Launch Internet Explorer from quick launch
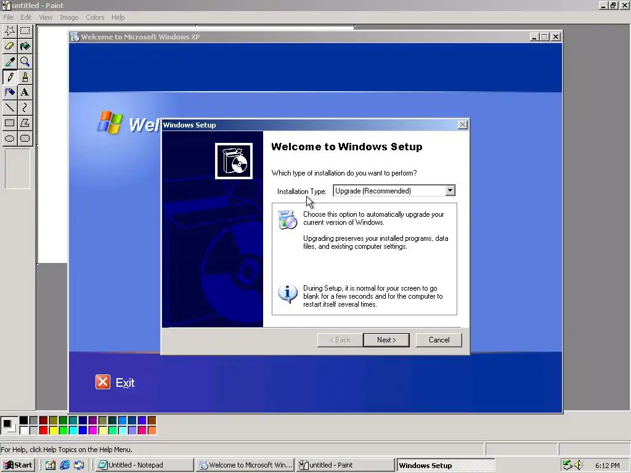Image resolution: width=631 pixels, height=473 pixels. pyautogui.click(x=65, y=465)
